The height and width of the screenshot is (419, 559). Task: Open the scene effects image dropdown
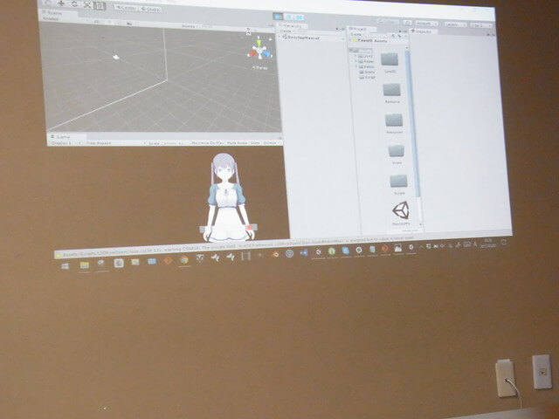click(129, 24)
